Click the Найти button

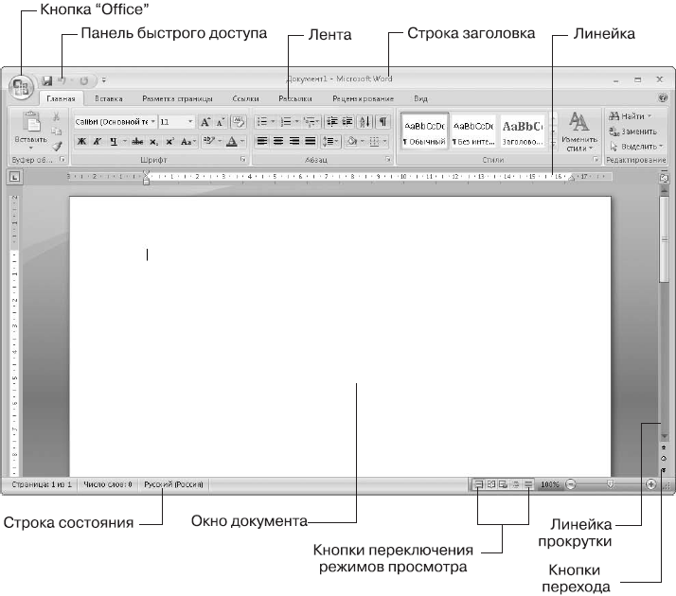coord(634,115)
